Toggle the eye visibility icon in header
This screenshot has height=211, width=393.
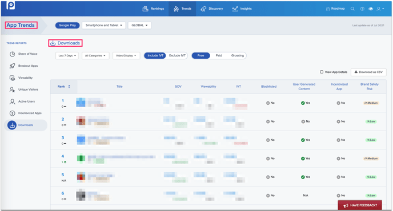371,9
